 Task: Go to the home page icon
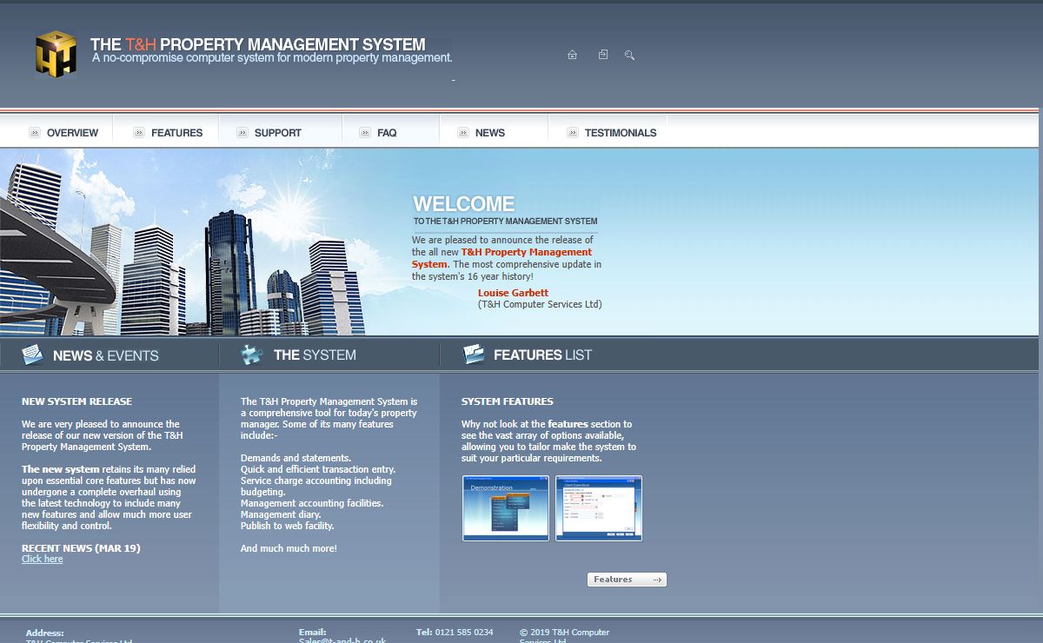pos(572,55)
